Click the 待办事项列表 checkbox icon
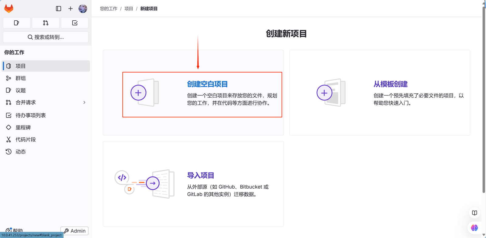 coord(9,115)
